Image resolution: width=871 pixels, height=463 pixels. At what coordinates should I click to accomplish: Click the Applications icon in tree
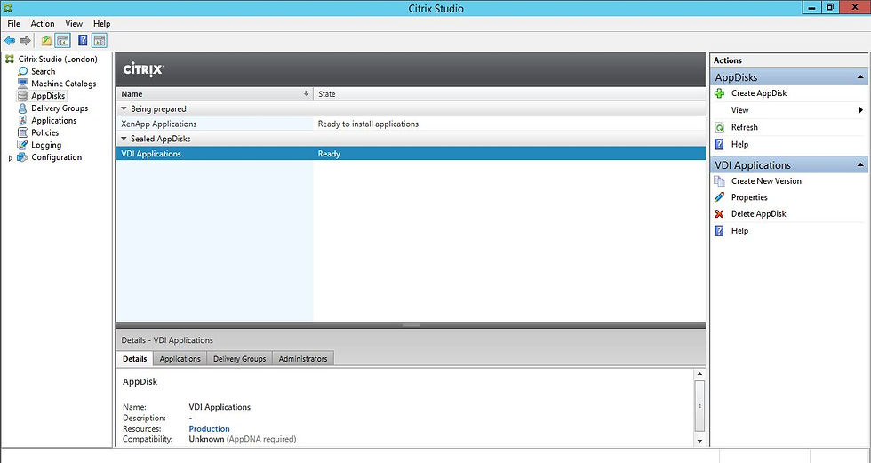click(22, 121)
